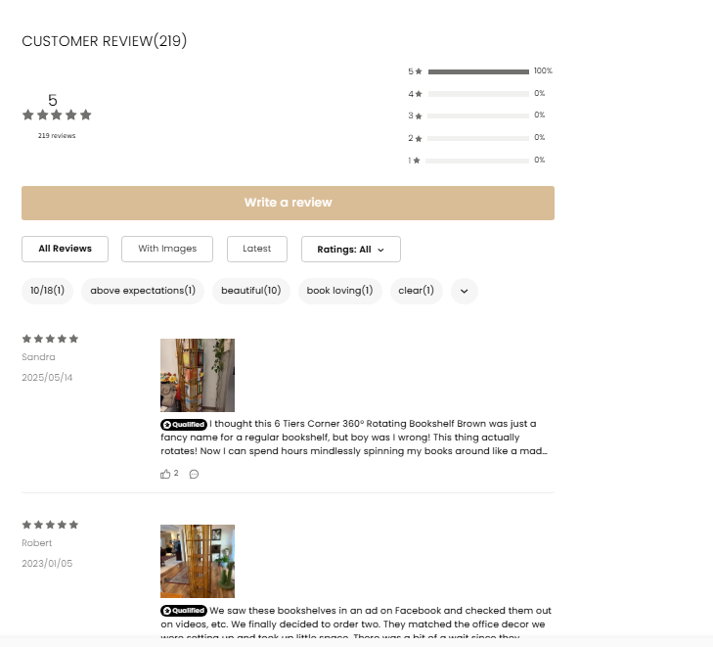
Task: Like Sandra's review with thumbs-up icon
Action: pos(165,474)
